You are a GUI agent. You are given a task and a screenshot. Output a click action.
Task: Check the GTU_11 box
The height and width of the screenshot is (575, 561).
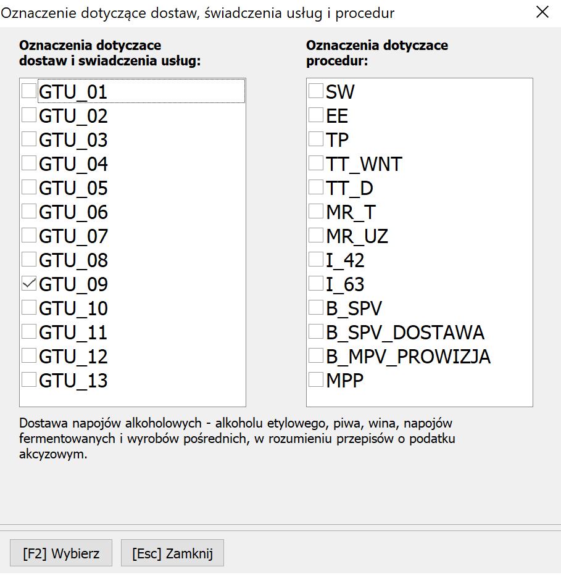click(29, 331)
